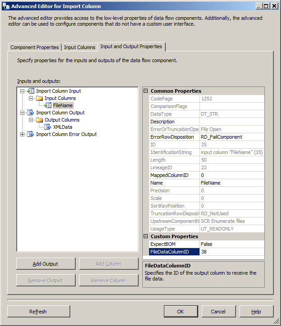The width and height of the screenshot is (281, 326).
Task: Select the XMLData tree item
Action: tap(63, 127)
